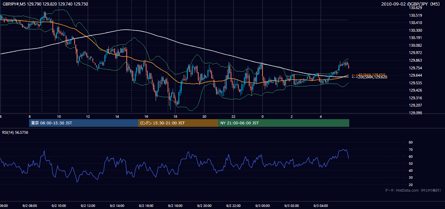Click price axis label 129.426
This screenshot has width=445, height=209.
point(415,90)
